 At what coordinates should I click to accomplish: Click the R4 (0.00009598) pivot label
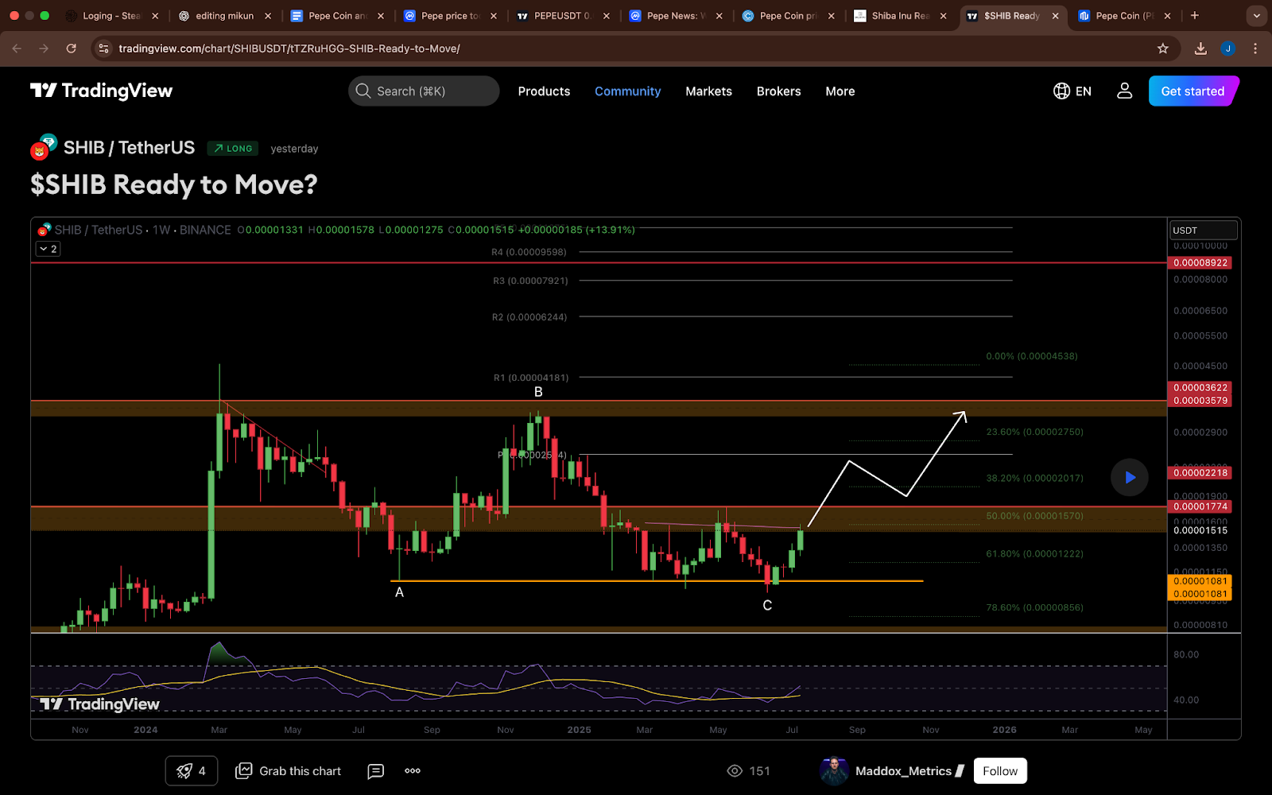point(529,252)
